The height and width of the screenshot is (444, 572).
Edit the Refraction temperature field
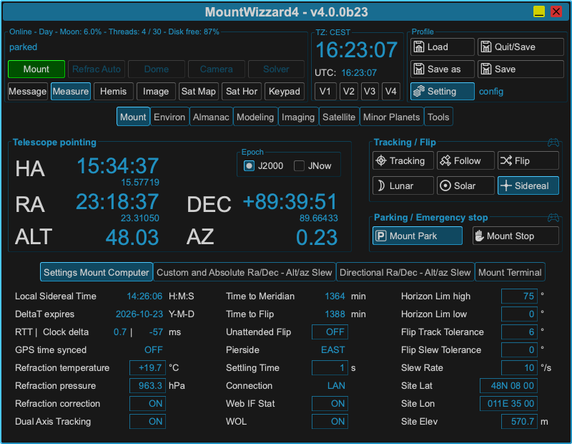148,367
